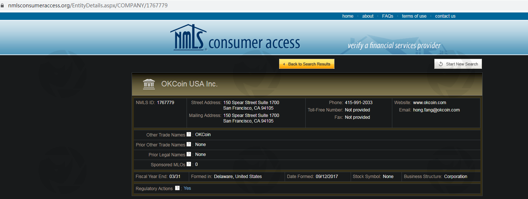Click the OKCoin USA Inc. company heading
The width and height of the screenshot is (528, 199).
(x=190, y=84)
